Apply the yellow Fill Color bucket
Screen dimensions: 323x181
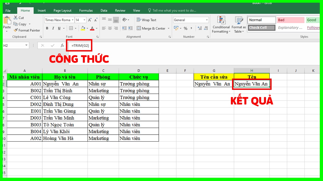83,28
